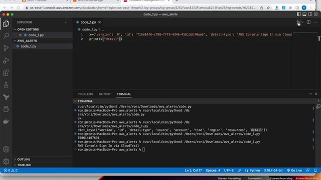Open the Manage gear settings
The height and width of the screenshot is (180, 321).
6,161
